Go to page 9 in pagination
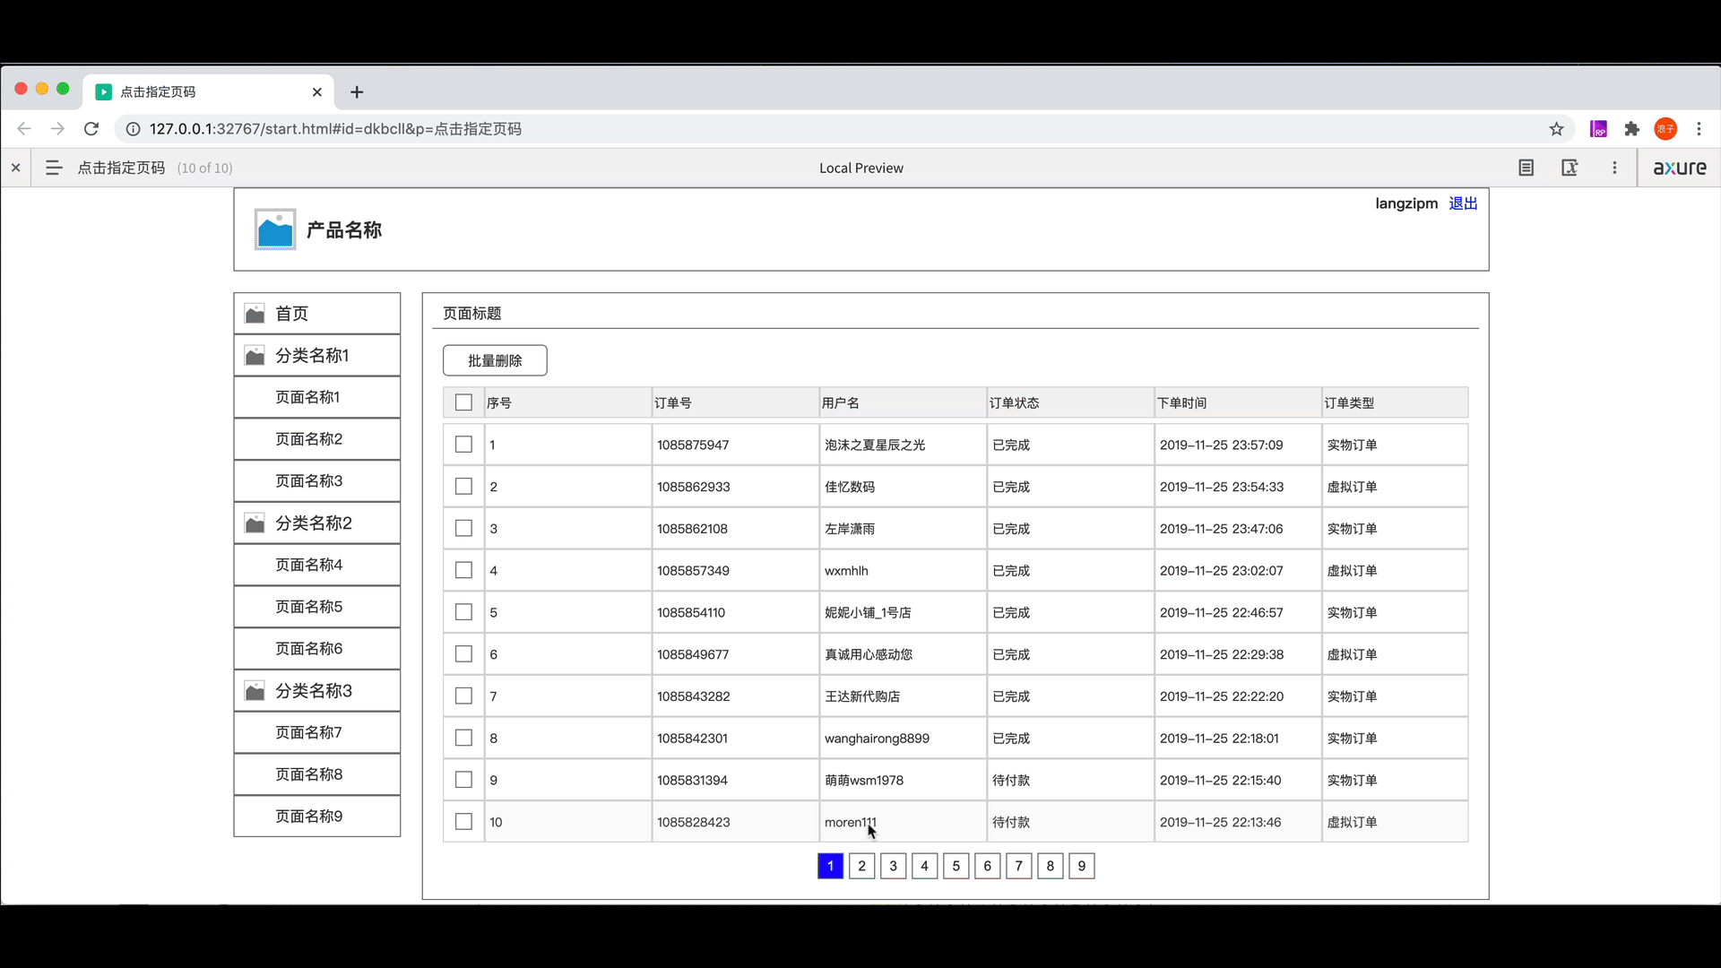This screenshot has width=1721, height=968. (1081, 866)
